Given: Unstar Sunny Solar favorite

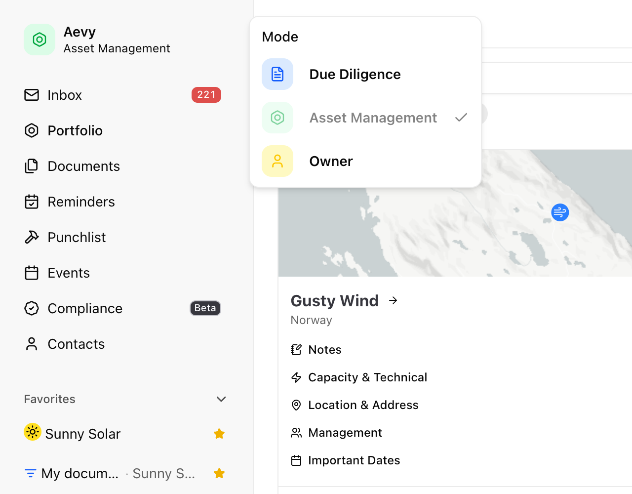Looking at the screenshot, I should tap(219, 434).
